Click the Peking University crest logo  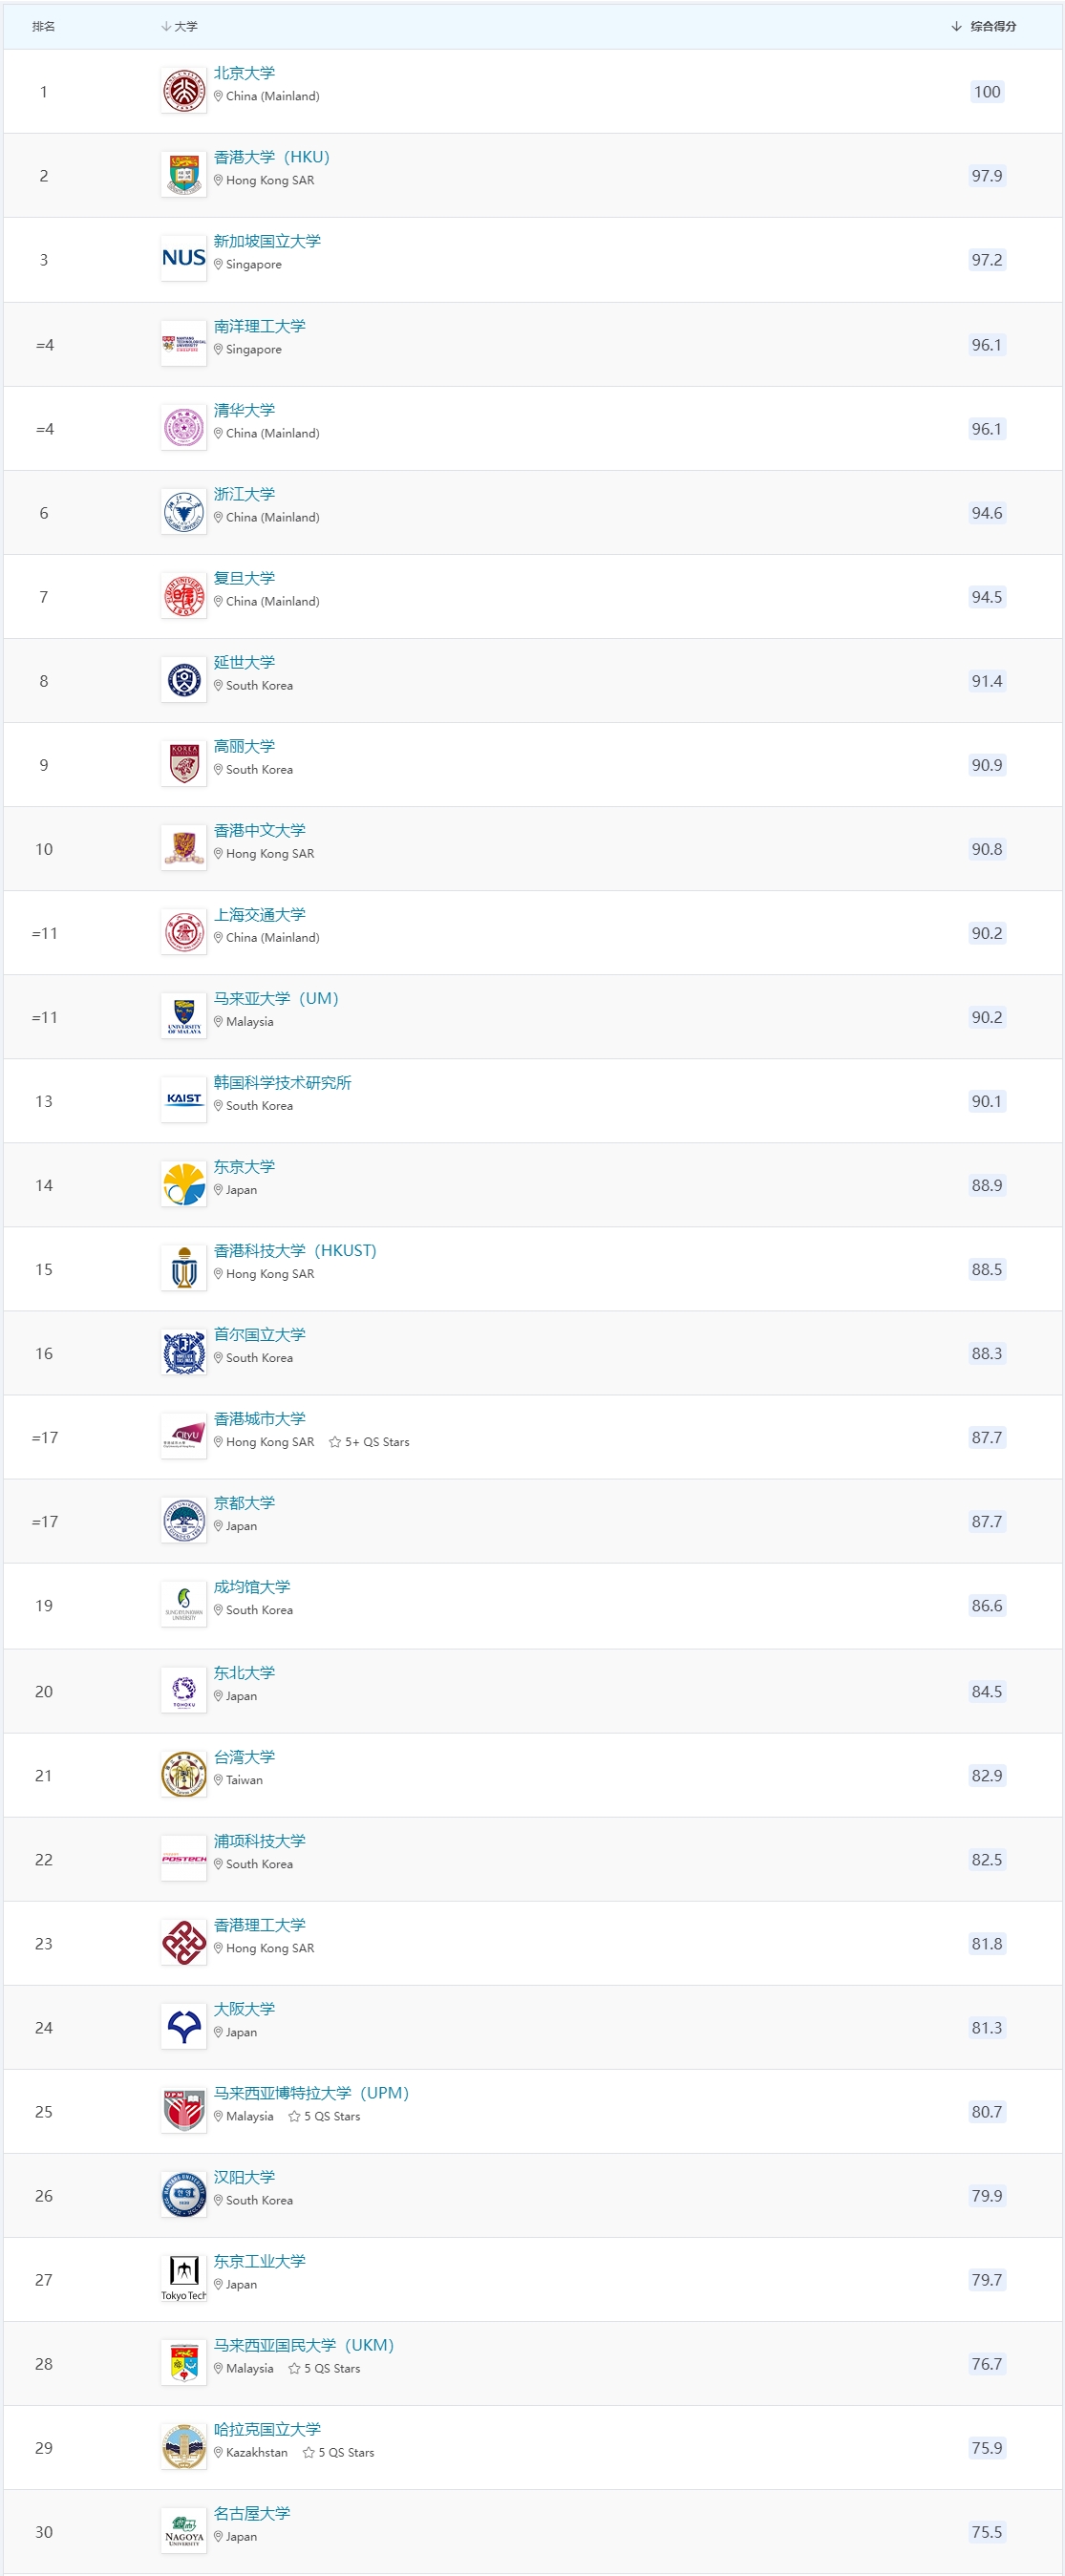coord(184,92)
